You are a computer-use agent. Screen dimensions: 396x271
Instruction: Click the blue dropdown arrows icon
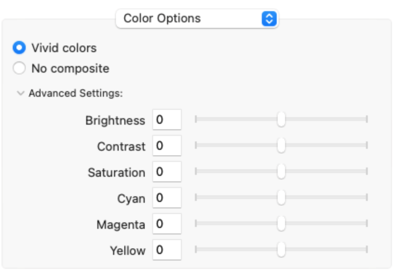point(268,19)
